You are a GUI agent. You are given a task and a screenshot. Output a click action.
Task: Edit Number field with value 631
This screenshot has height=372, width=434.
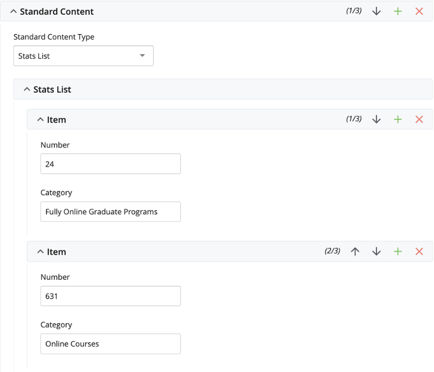pyautogui.click(x=111, y=296)
